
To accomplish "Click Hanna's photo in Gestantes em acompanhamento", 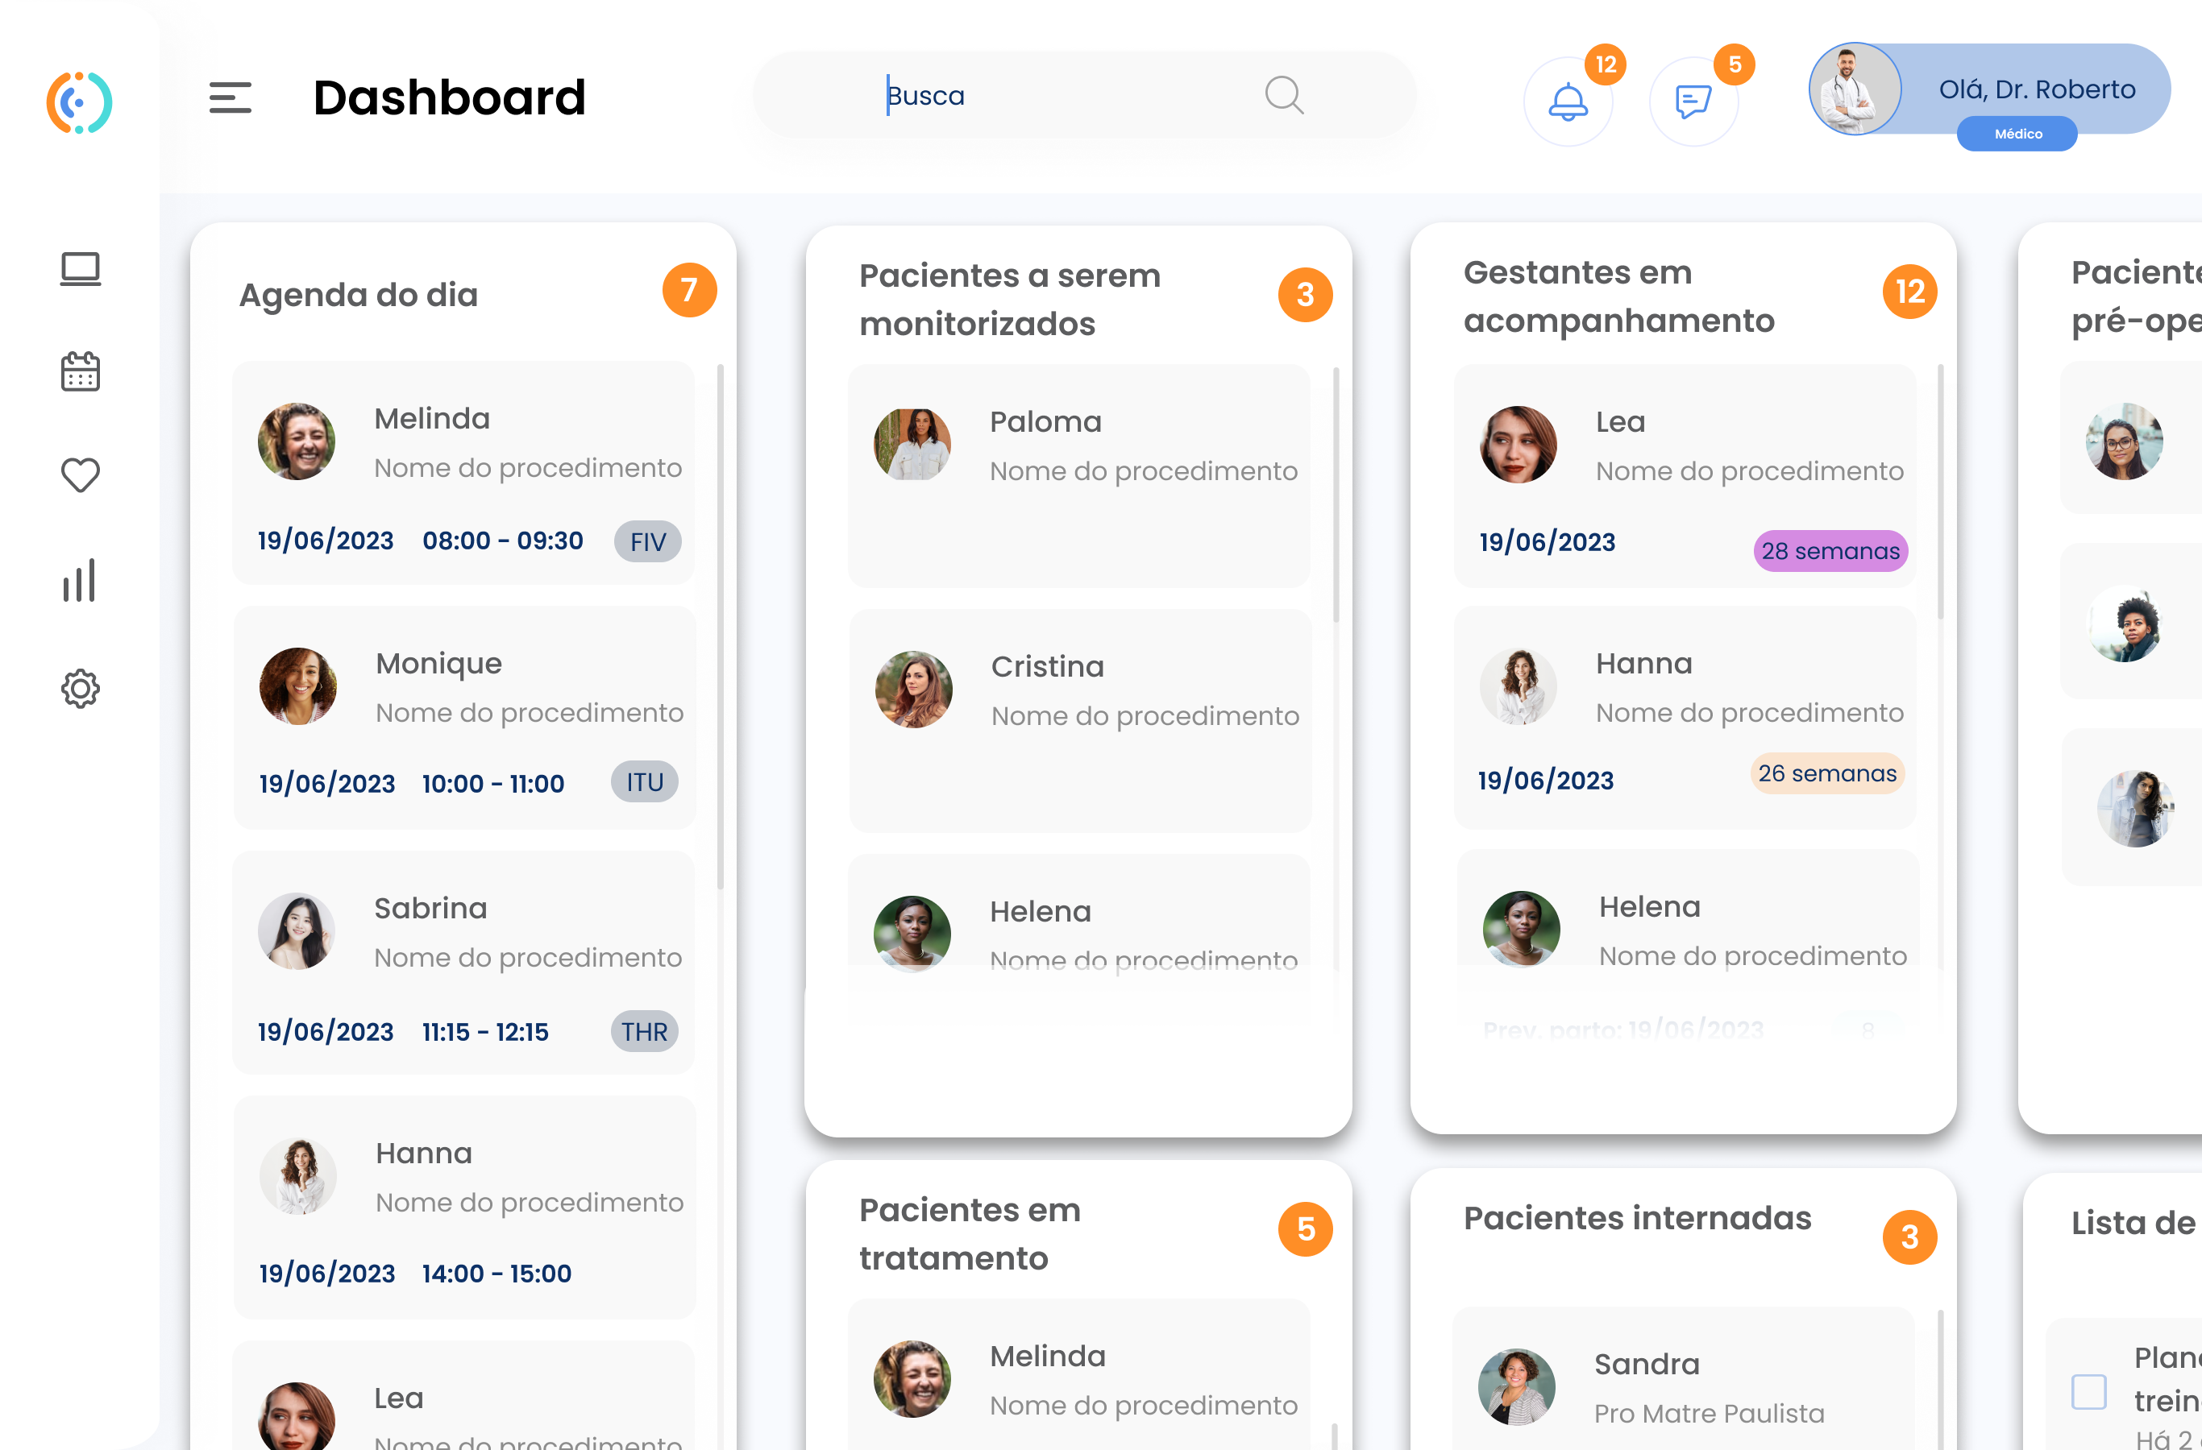I will coord(1519,686).
